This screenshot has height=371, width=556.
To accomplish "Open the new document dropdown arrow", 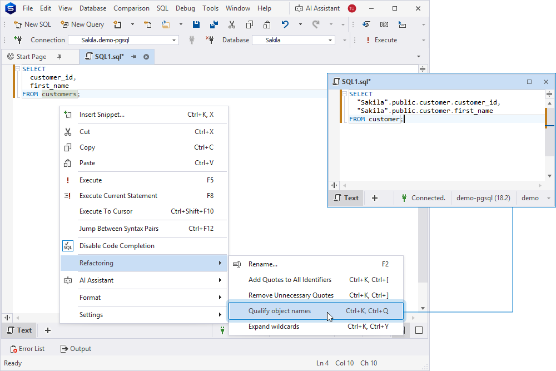I will [132, 24].
